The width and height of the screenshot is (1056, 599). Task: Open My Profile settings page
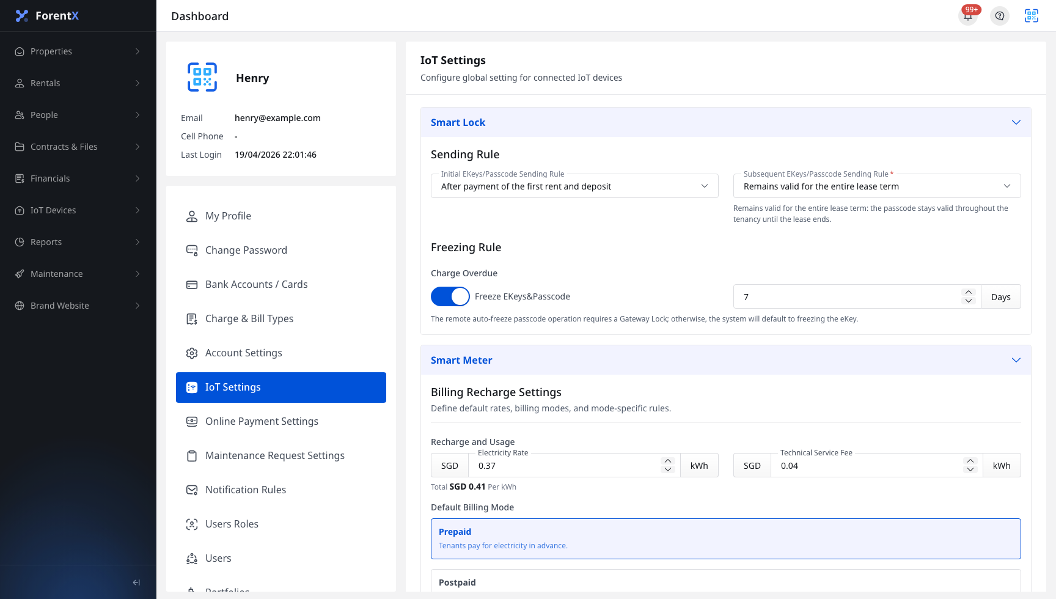tap(281, 216)
